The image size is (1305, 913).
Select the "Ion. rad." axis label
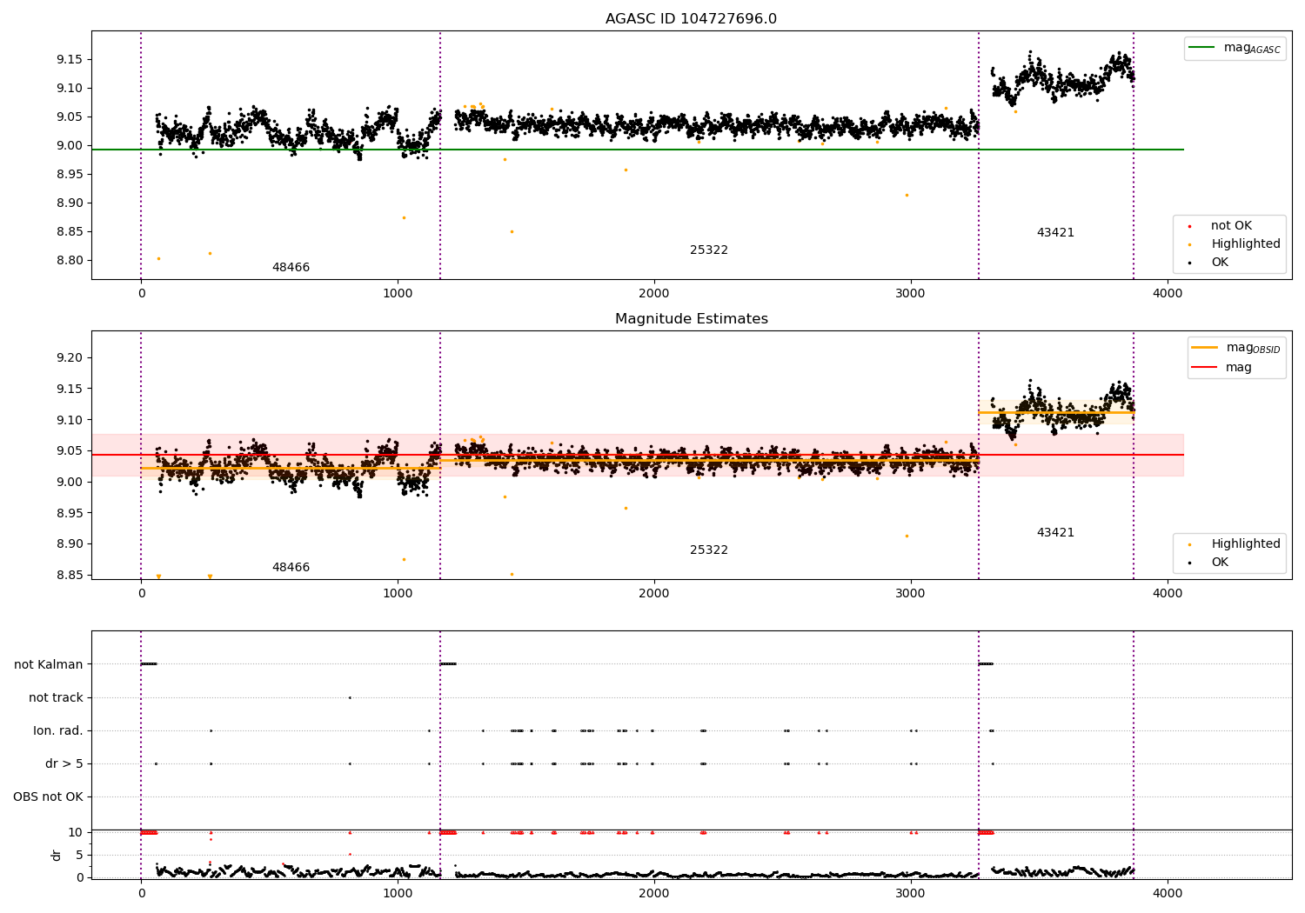coord(58,731)
